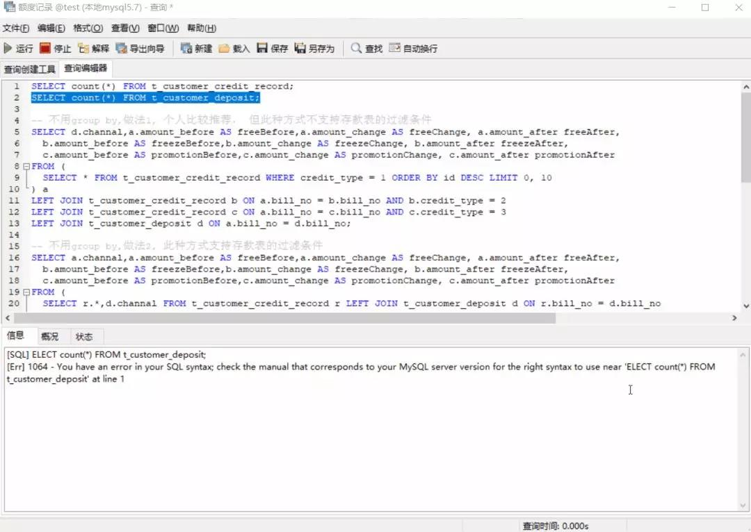Viewport: 751px width, 532px height.
Task: Click the editor vertical scrollbar thumb
Action: coord(745,138)
